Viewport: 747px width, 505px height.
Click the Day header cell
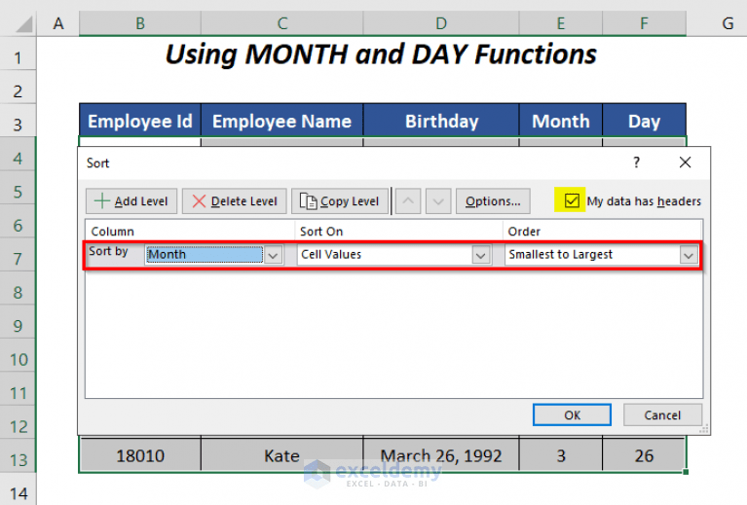[644, 121]
